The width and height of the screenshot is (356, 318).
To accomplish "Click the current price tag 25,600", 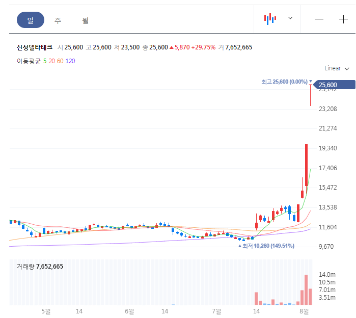I will [x=334, y=85].
